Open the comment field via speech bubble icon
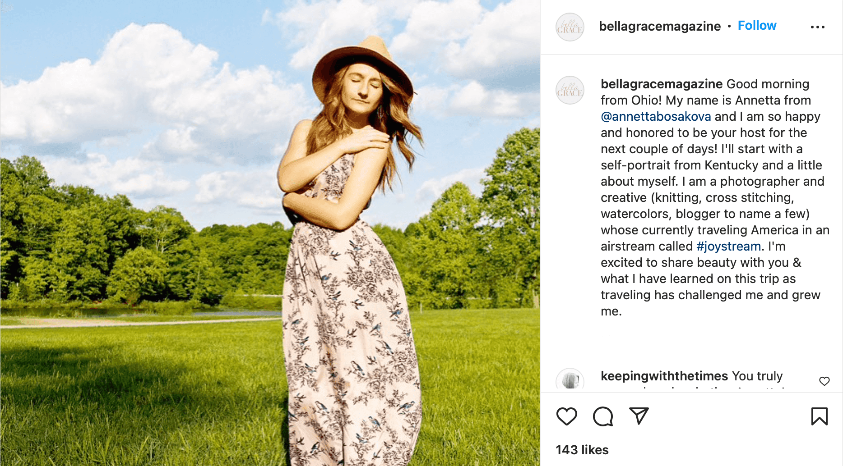 (602, 416)
